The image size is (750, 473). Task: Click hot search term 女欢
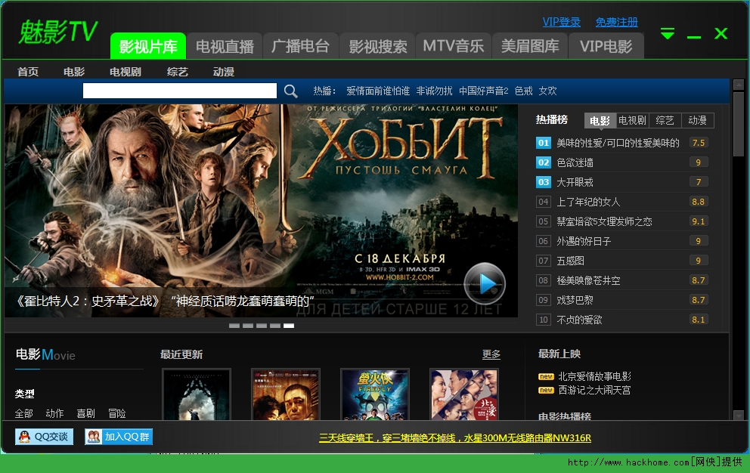[x=547, y=91]
